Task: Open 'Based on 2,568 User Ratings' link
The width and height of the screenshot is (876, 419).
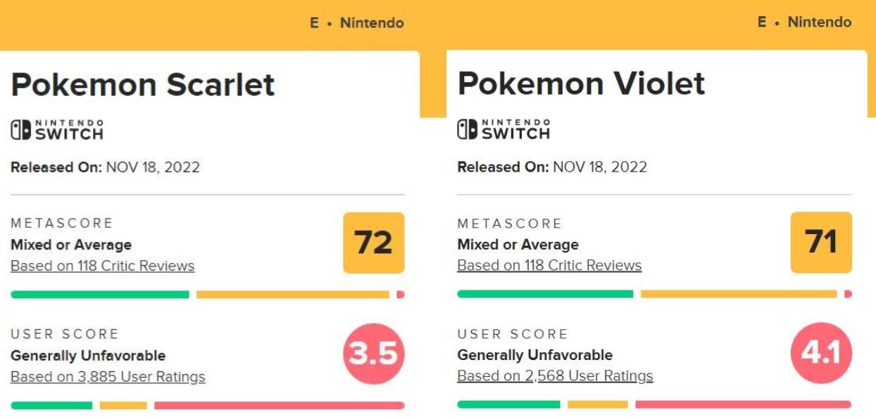Action: point(555,376)
